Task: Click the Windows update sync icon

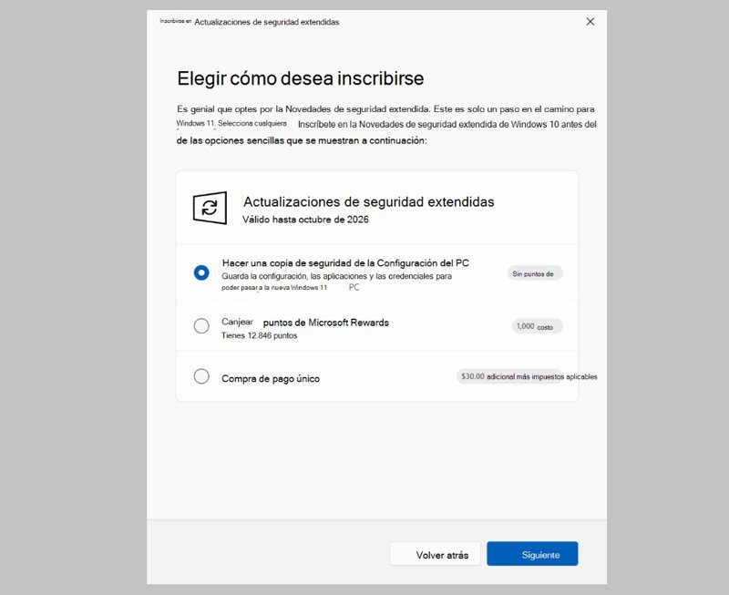Action: click(x=210, y=208)
